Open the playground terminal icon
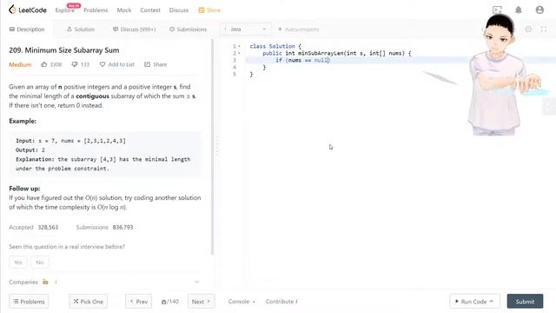This screenshot has width=556, height=313. tap(497, 10)
